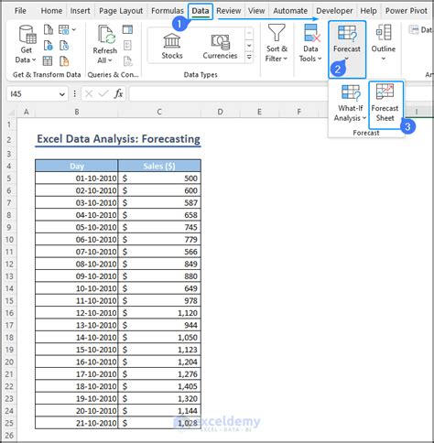Click the formula bar Cancel X icon
The image size is (434, 443).
(89, 93)
